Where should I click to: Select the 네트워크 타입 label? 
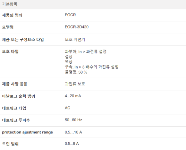point(14,108)
